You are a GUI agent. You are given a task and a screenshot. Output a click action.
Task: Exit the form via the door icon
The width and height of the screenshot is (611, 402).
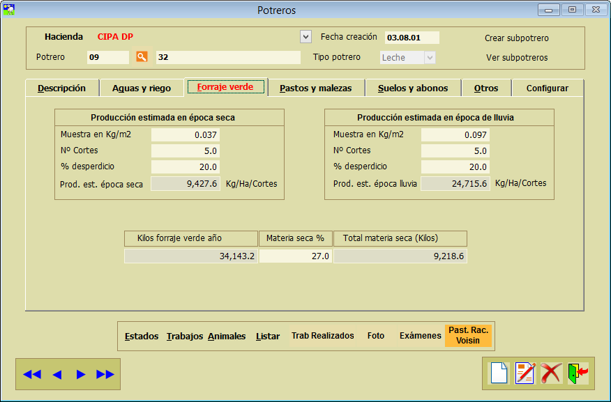(578, 373)
